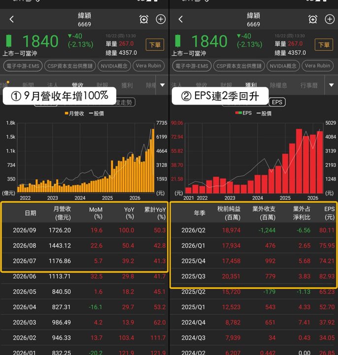Select the 2026/04 revenue row
338x355 pixels.
pyautogui.click(x=84, y=307)
